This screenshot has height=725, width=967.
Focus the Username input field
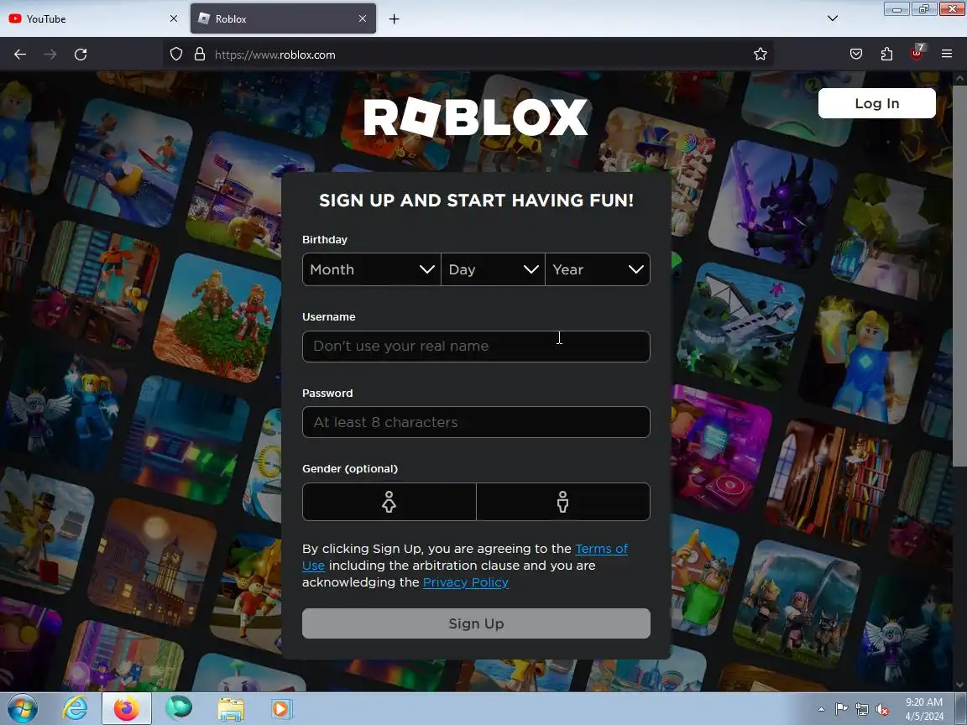point(476,347)
